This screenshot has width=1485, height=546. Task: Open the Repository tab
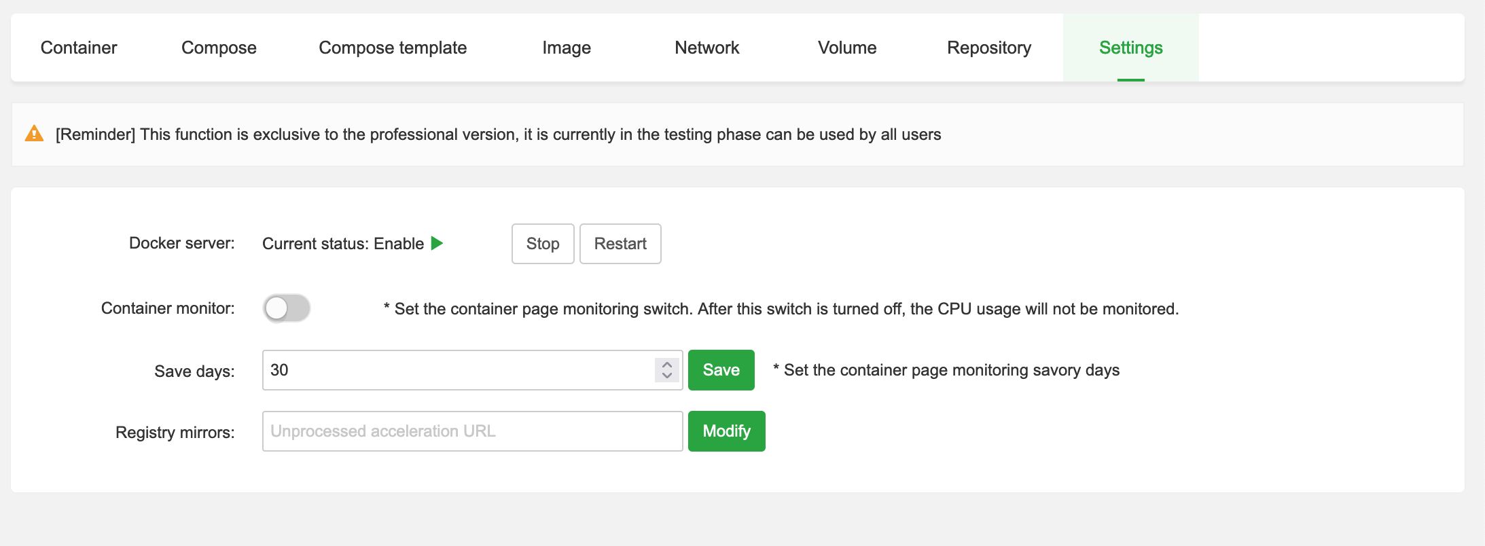point(989,48)
